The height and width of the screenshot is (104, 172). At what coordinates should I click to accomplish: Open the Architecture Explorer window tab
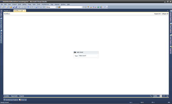[x=11, y=100]
